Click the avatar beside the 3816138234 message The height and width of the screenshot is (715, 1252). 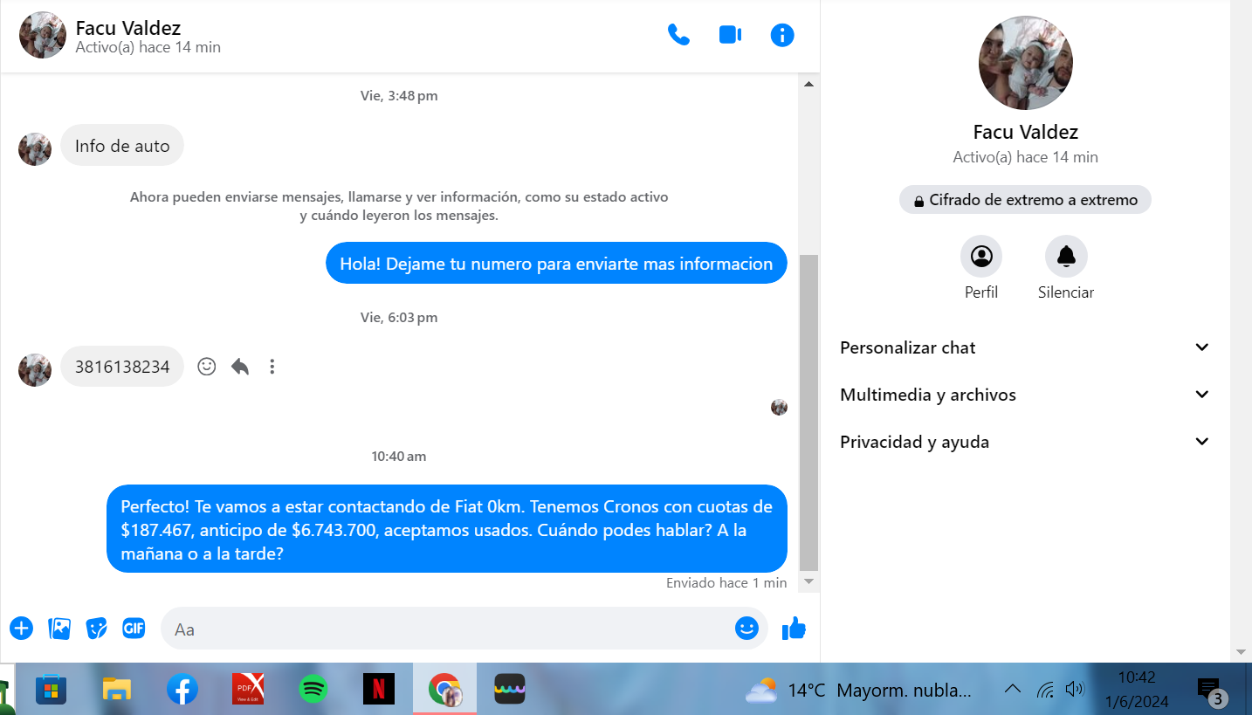[35, 370]
